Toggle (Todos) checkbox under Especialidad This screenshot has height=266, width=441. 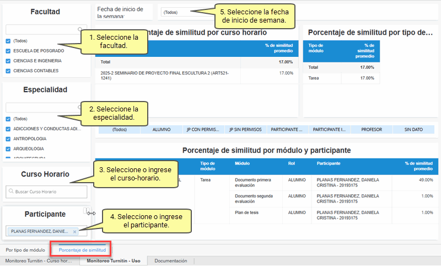8,119
